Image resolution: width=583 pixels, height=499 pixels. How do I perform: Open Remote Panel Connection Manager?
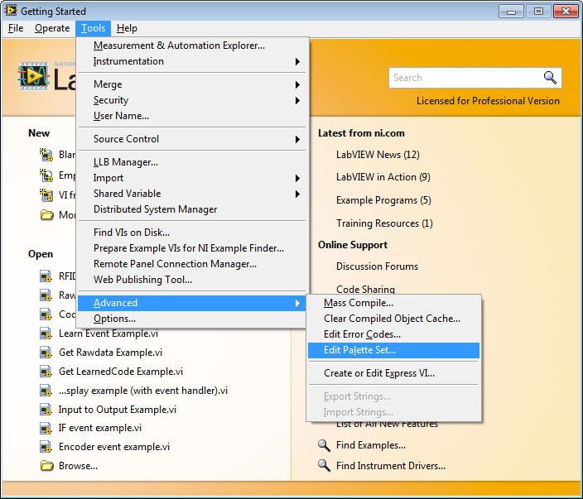pyautogui.click(x=192, y=264)
